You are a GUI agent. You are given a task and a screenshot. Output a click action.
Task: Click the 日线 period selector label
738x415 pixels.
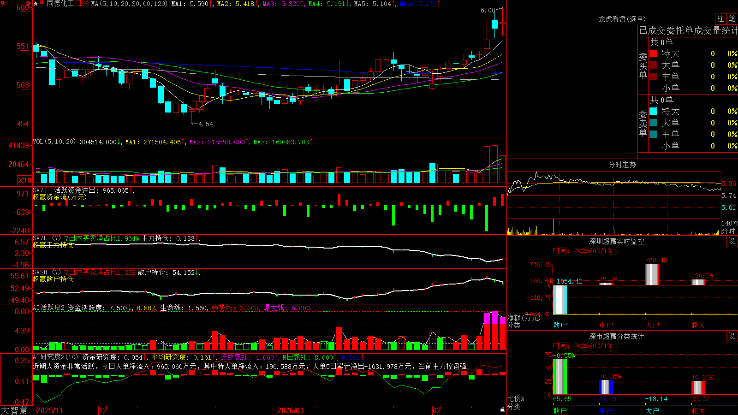click(x=82, y=4)
